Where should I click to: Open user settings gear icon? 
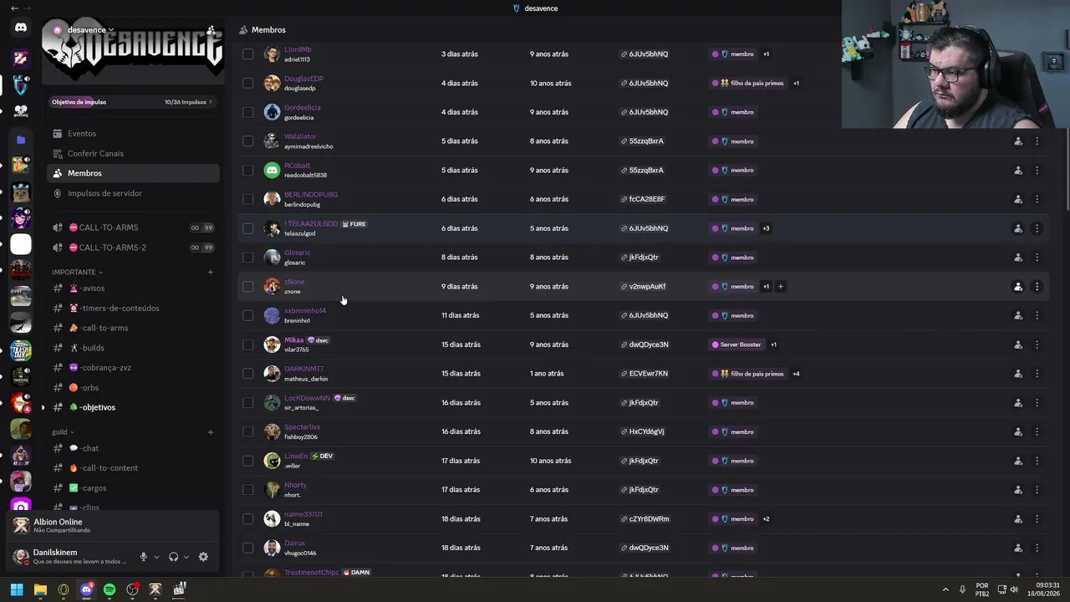click(x=203, y=557)
